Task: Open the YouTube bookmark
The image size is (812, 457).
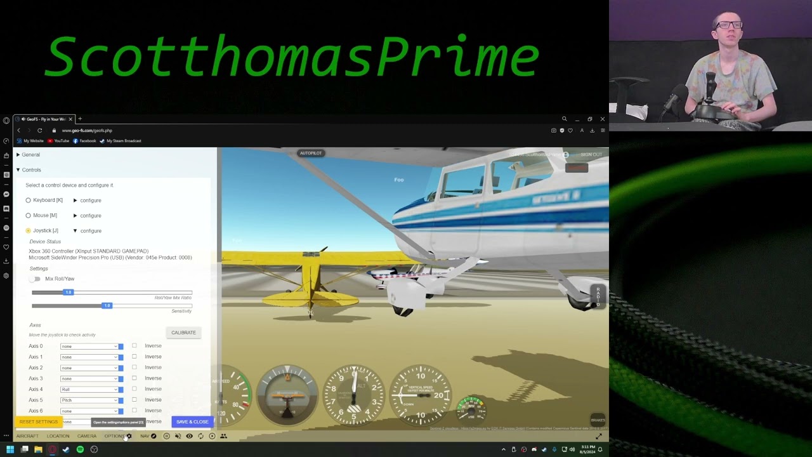Action: (x=58, y=141)
